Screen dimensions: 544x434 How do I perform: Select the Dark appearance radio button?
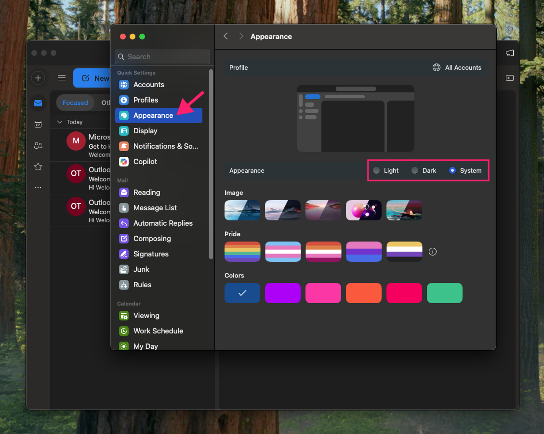(x=415, y=170)
